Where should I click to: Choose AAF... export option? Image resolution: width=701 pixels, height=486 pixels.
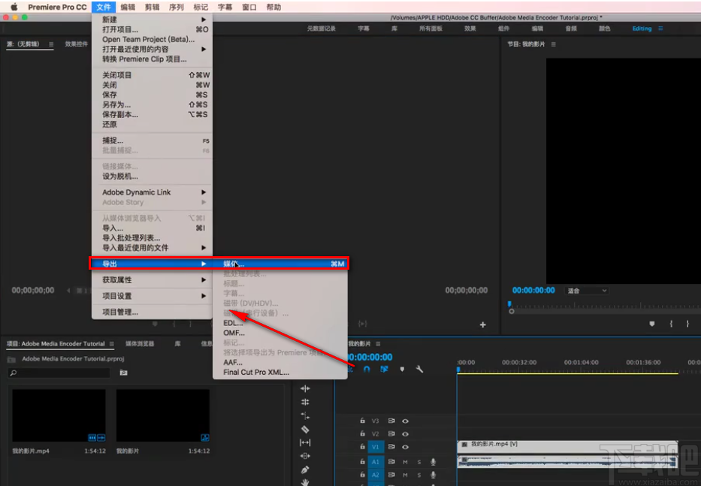(x=280, y=362)
